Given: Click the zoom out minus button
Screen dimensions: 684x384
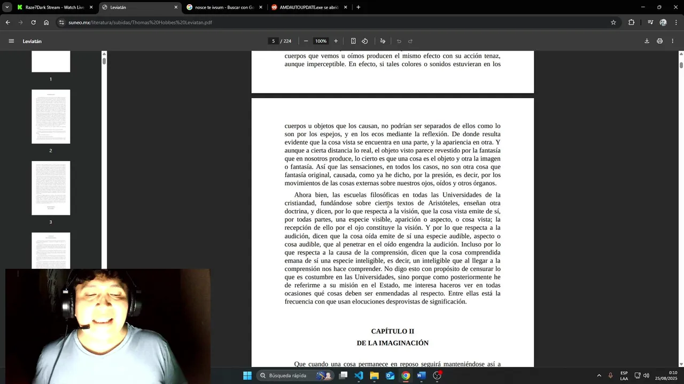Looking at the screenshot, I should click(306, 41).
